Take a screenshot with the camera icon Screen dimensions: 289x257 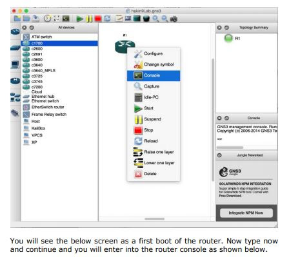point(174,19)
